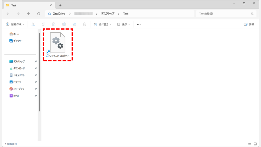Expand chevron after OneDrive in address bar
261x147 pixels.
click(x=70, y=14)
